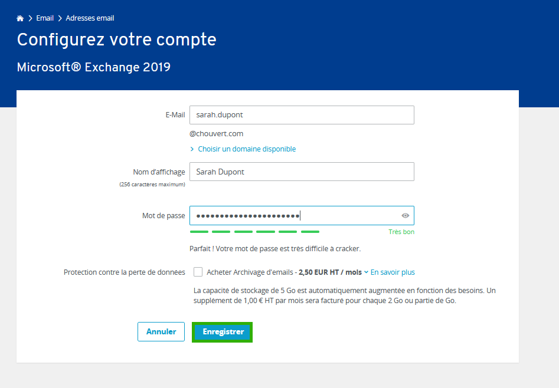
Task: Expand the 2,50 EUR HT price chevron
Action: (366, 272)
